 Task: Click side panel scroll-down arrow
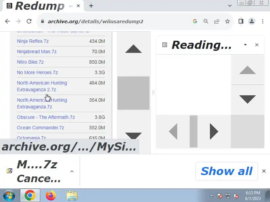[247, 99]
